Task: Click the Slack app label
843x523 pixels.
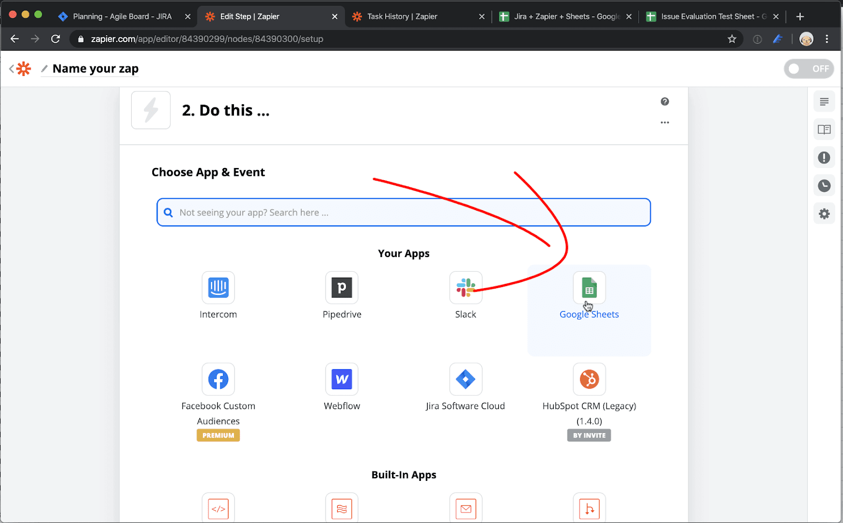Action: [466, 314]
